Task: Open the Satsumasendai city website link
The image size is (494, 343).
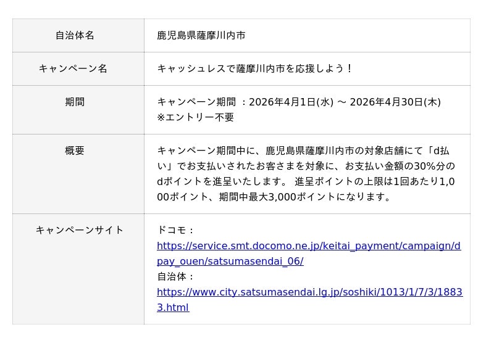Action: click(309, 292)
